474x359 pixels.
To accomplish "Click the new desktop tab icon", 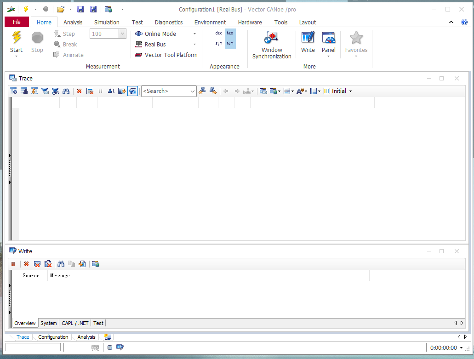I will pos(108,337).
